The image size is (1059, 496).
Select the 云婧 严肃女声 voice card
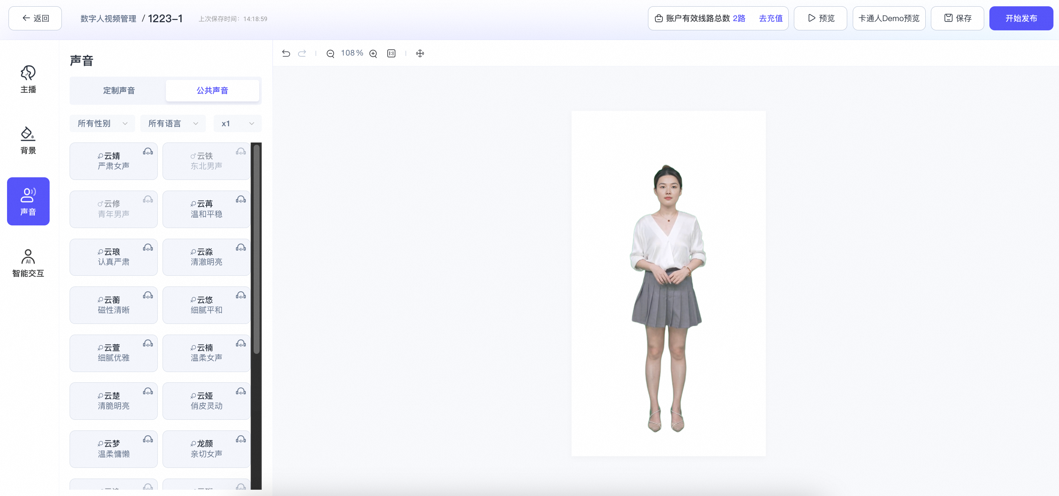tap(113, 161)
